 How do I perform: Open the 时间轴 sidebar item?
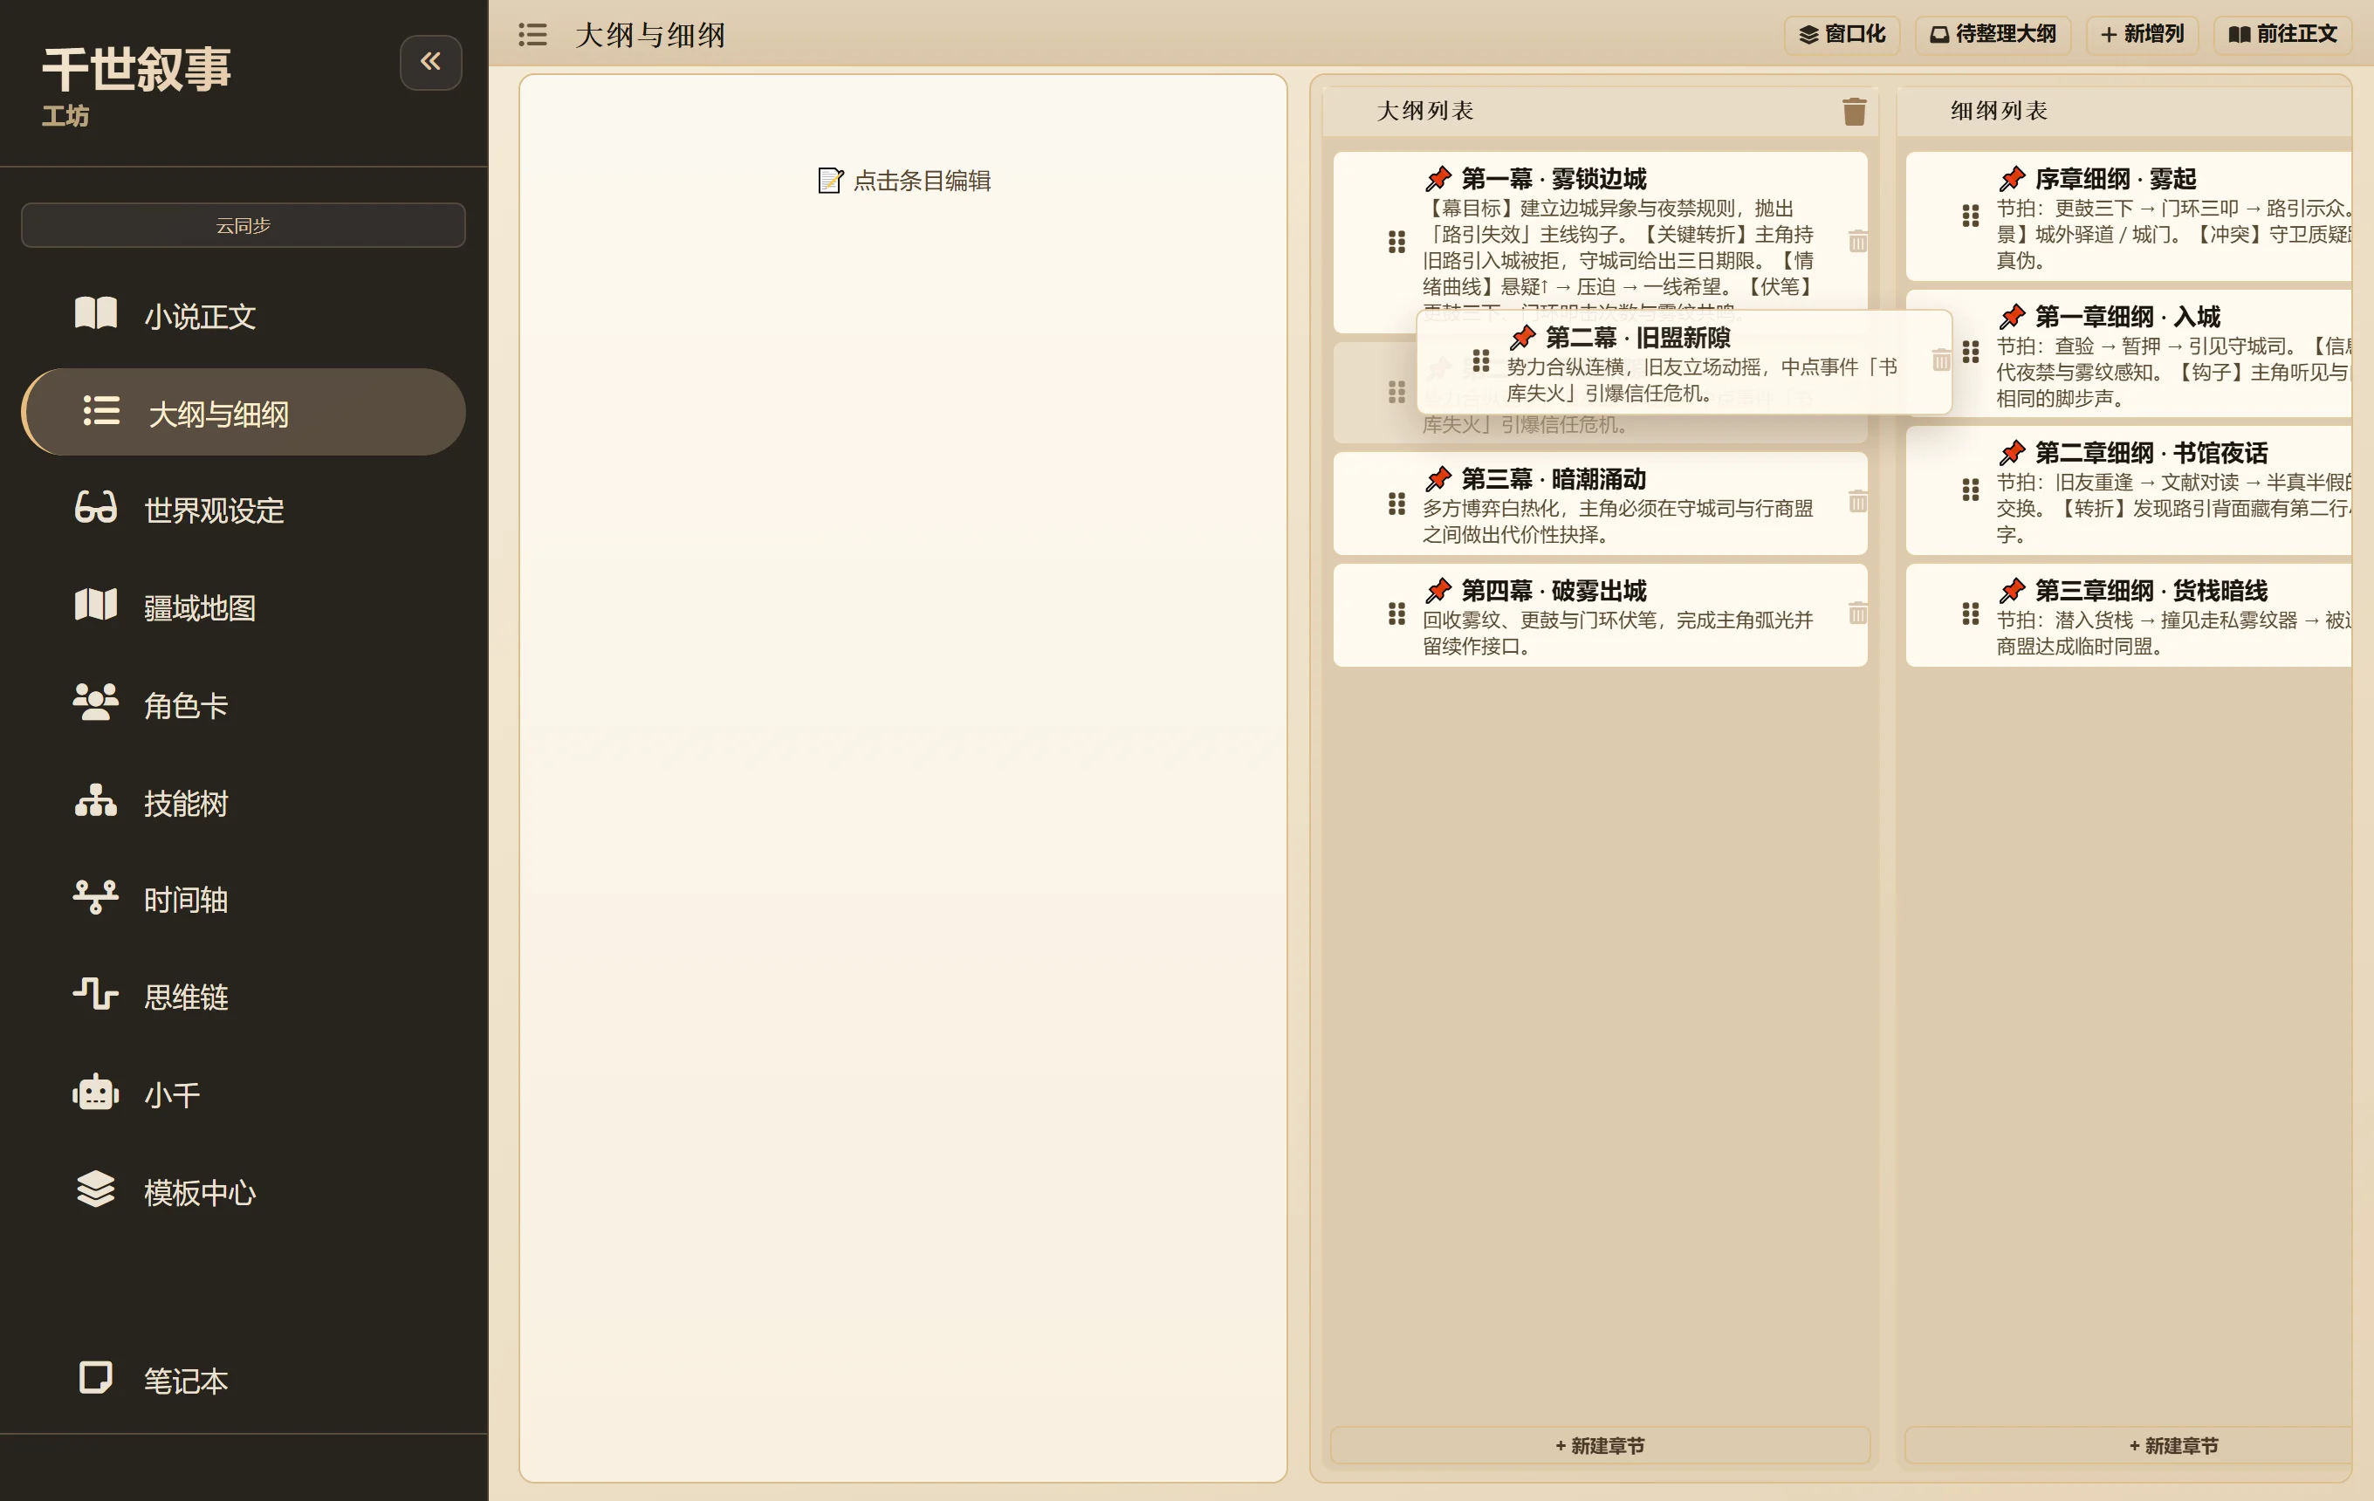(243, 899)
